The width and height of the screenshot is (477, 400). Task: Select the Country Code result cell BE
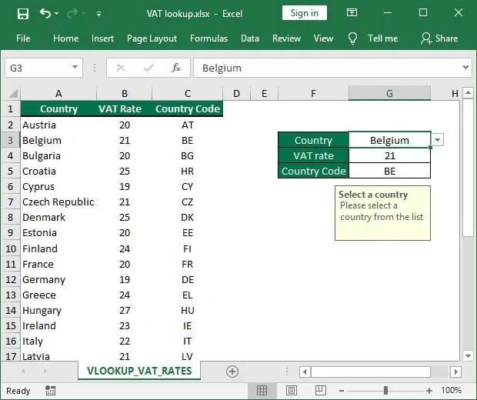click(x=390, y=171)
